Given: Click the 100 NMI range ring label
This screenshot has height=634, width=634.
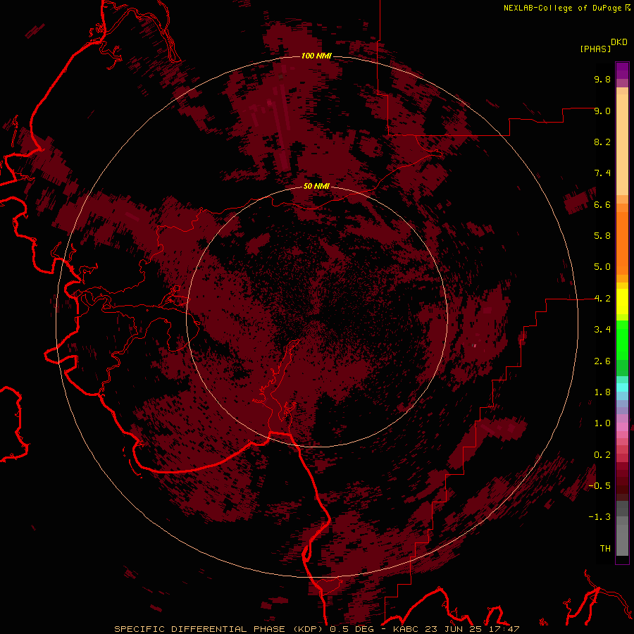Looking at the screenshot, I should 316,56.
